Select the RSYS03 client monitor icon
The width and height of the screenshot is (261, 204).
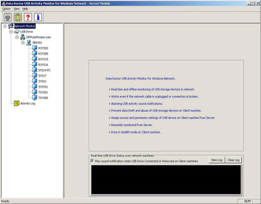(x=35, y=48)
